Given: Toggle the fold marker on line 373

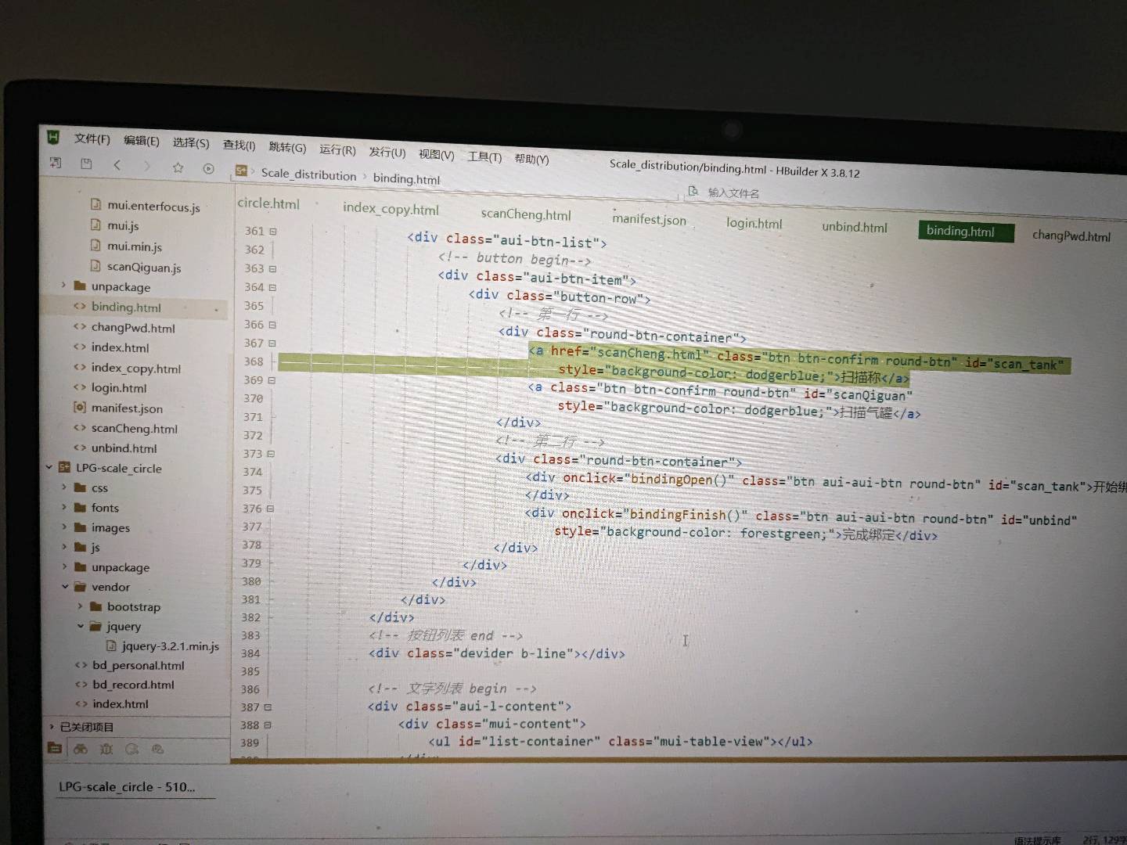Looking at the screenshot, I should [x=271, y=454].
